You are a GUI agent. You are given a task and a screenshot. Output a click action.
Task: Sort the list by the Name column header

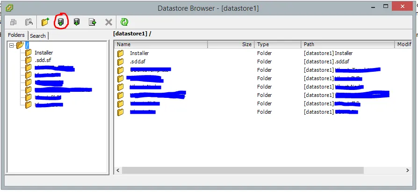[x=161, y=44]
